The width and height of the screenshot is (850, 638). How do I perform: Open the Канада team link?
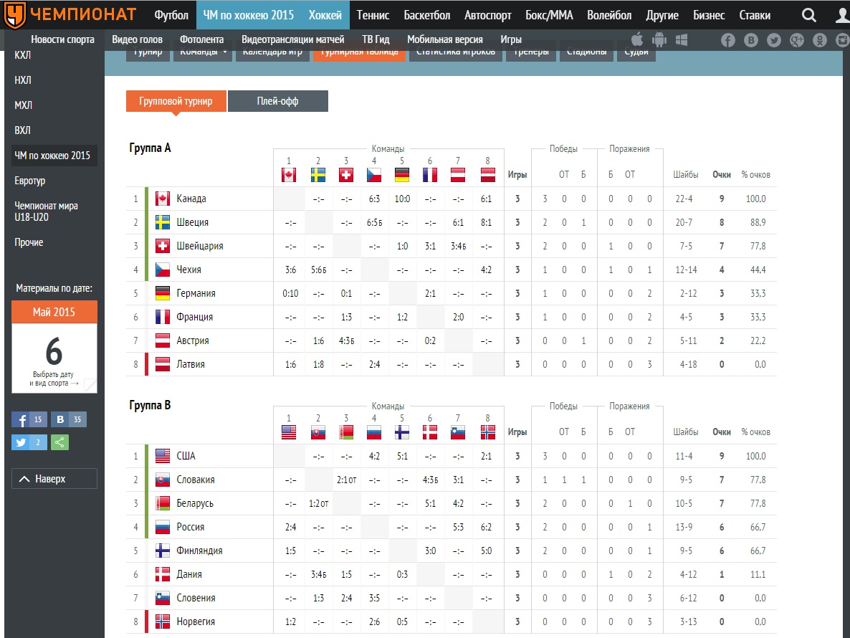pyautogui.click(x=191, y=199)
